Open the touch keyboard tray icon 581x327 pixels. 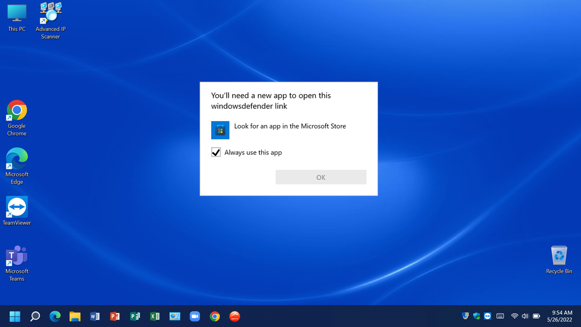[x=500, y=316]
